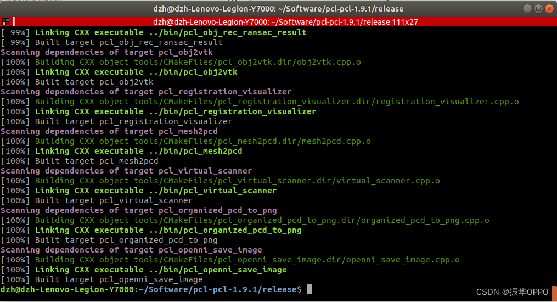Maximize the terminal window
The width and height of the screenshot is (557, 302).
[x=538, y=9]
